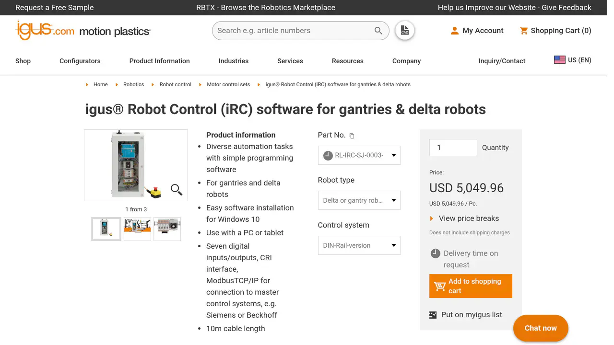Select the second product thumbnail
The height and width of the screenshot is (345, 614).
pos(137,229)
